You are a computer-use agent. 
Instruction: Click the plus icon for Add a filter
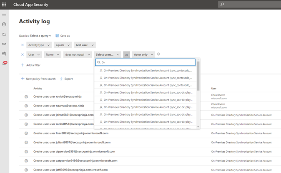[23, 65]
